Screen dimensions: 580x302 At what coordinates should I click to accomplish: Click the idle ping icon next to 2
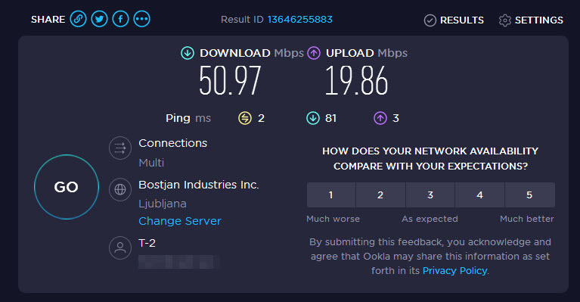click(x=245, y=118)
